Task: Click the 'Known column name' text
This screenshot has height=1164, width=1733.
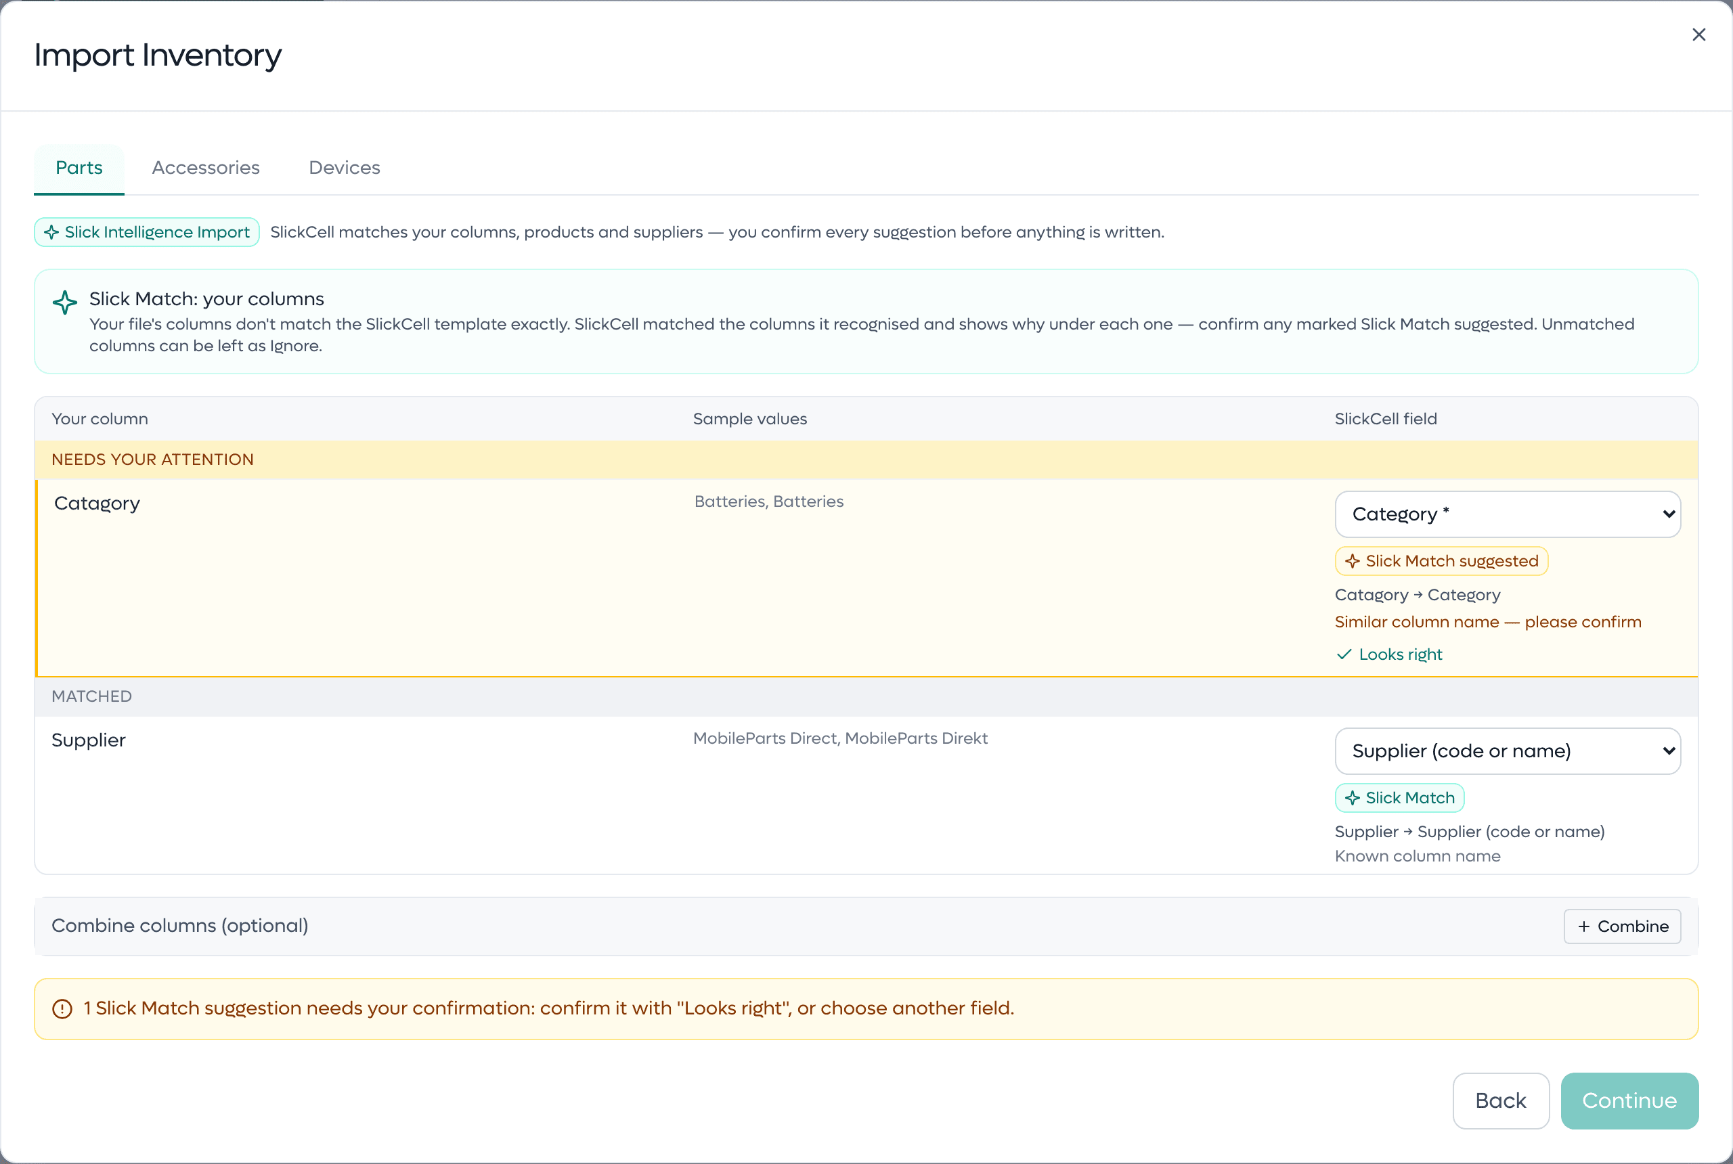Action: click(1418, 857)
